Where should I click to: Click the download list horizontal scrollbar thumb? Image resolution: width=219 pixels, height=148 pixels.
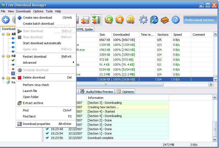[x=120, y=84]
